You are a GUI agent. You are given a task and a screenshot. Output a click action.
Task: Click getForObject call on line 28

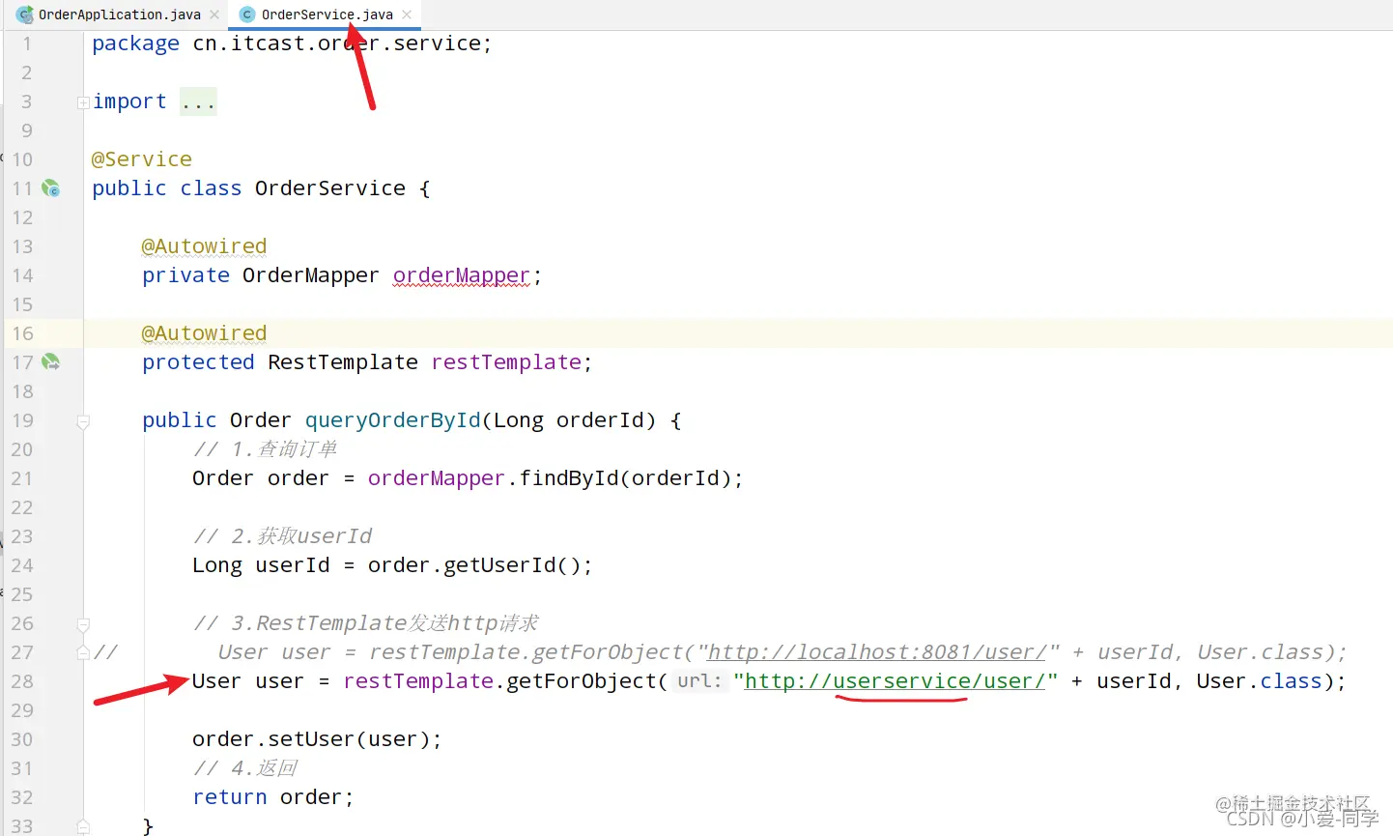(581, 681)
